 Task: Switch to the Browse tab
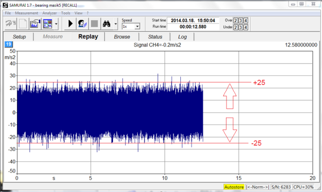click(122, 37)
